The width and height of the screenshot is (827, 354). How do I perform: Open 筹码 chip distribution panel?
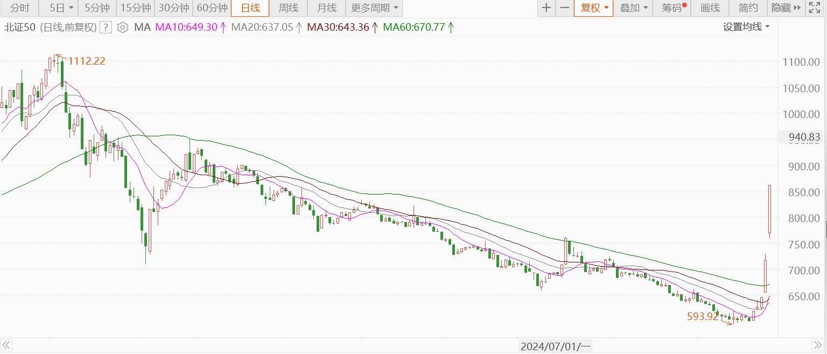coord(672,8)
